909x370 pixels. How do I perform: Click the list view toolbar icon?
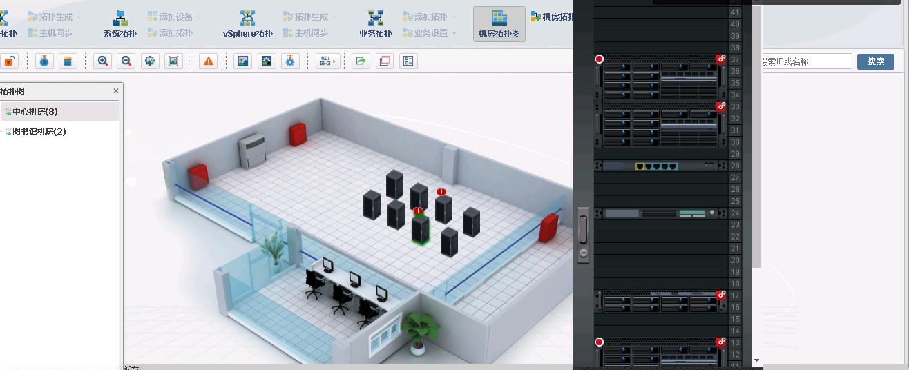(408, 61)
